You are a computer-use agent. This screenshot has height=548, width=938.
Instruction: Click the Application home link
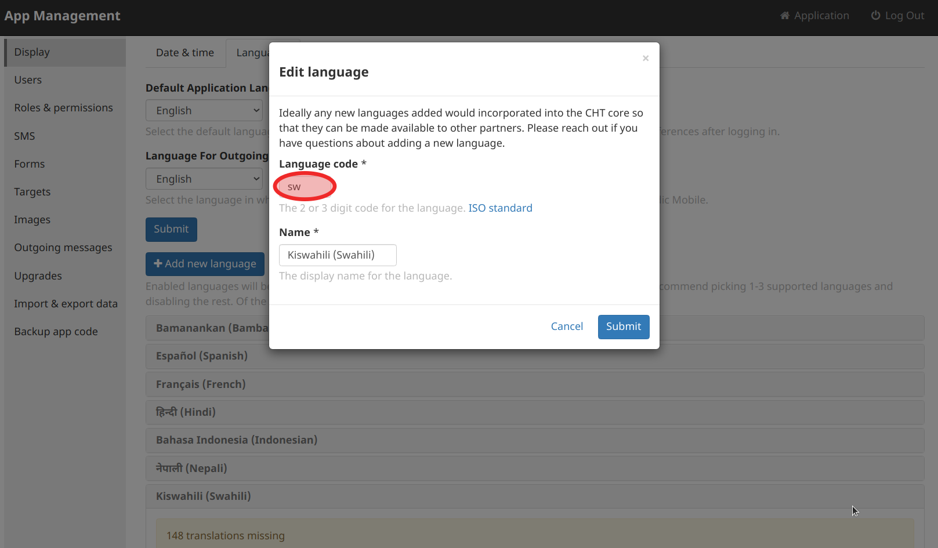coord(814,16)
